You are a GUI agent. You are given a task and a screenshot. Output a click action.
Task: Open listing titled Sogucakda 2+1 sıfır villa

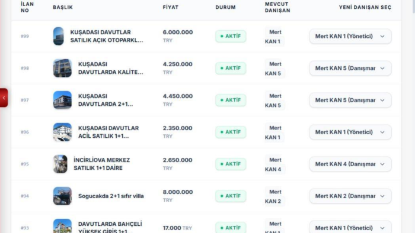pyautogui.click(x=111, y=196)
